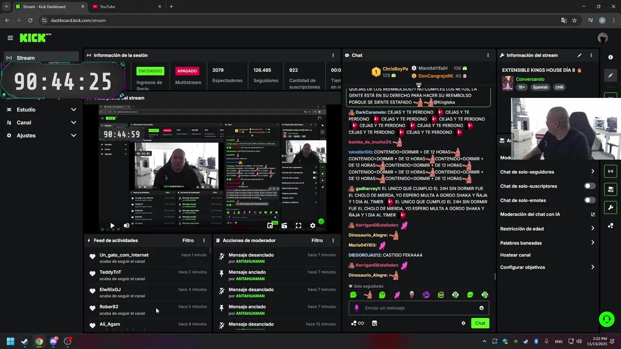
Task: Click the Spanish language tag
Action: [x=540, y=87]
